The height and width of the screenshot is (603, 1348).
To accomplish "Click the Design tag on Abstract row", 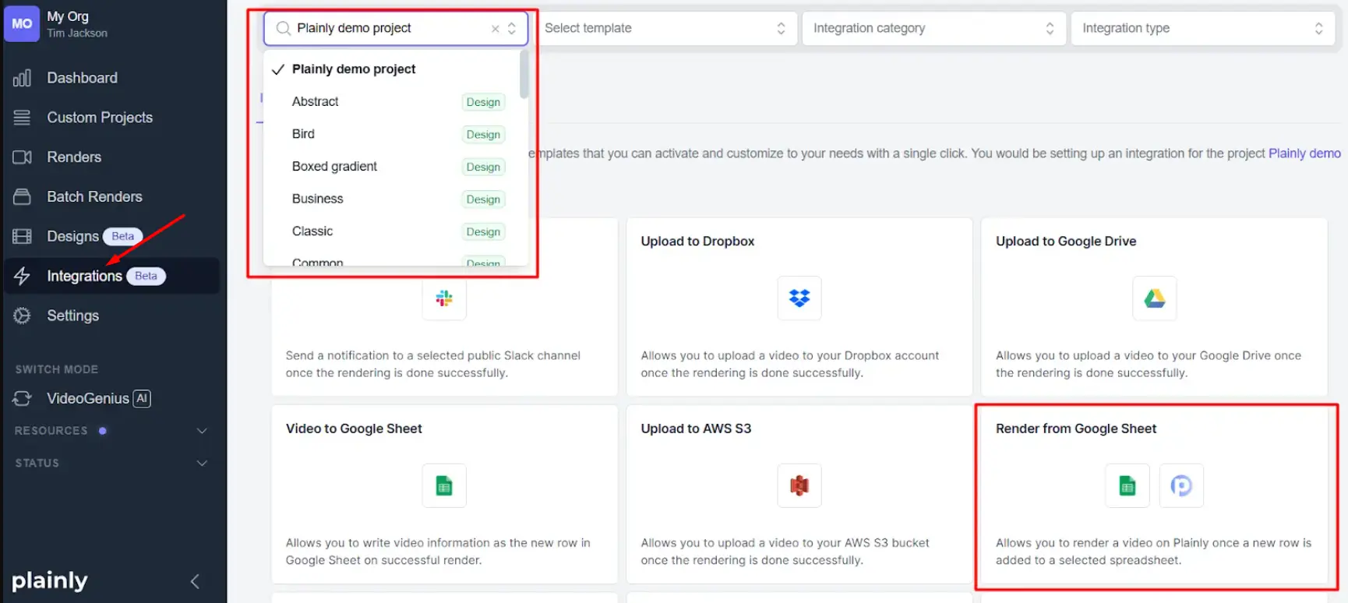I will pos(483,102).
